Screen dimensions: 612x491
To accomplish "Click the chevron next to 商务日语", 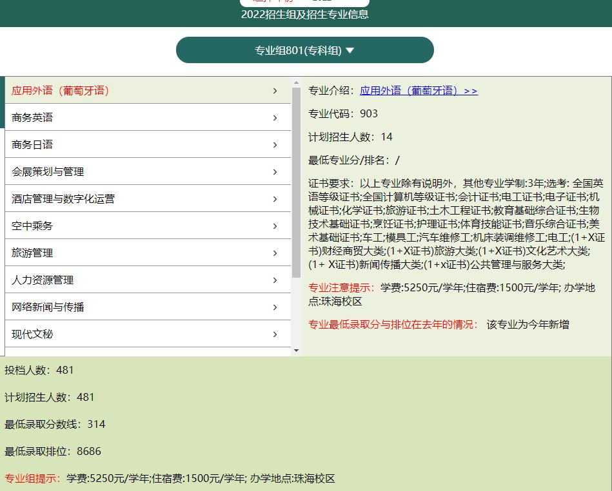I will (x=275, y=144).
